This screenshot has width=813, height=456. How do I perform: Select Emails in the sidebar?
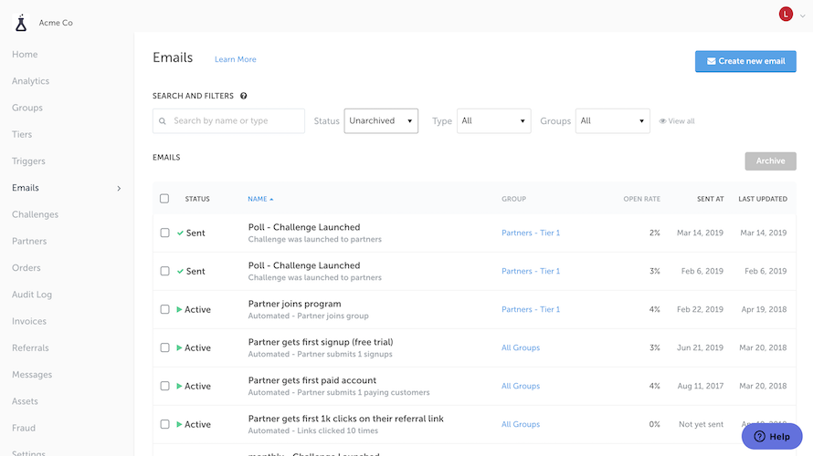26,188
